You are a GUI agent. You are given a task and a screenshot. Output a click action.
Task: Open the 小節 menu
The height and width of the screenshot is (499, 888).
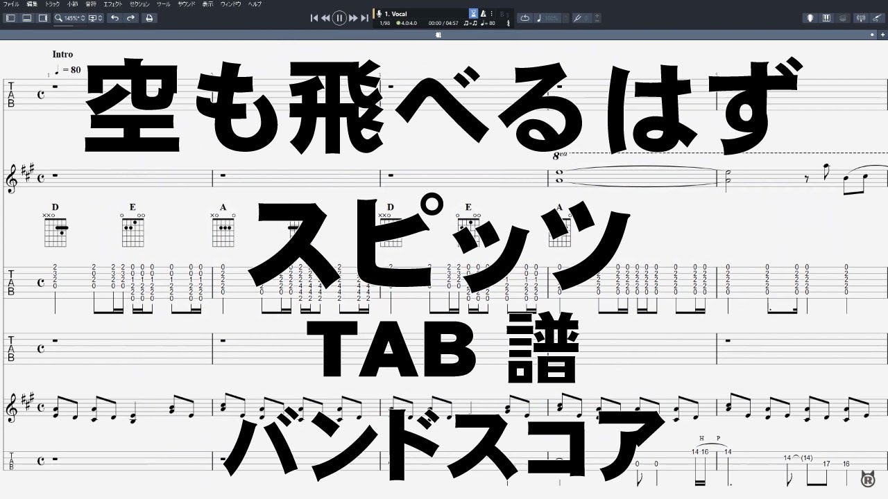click(72, 4)
